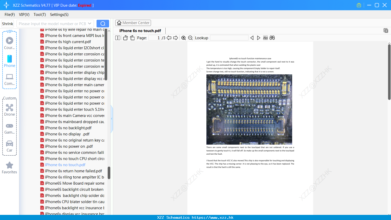Image resolution: width=391 pixels, height=220 pixels.
Task: Open the model number dropdown arrow
Action: (x=90, y=24)
